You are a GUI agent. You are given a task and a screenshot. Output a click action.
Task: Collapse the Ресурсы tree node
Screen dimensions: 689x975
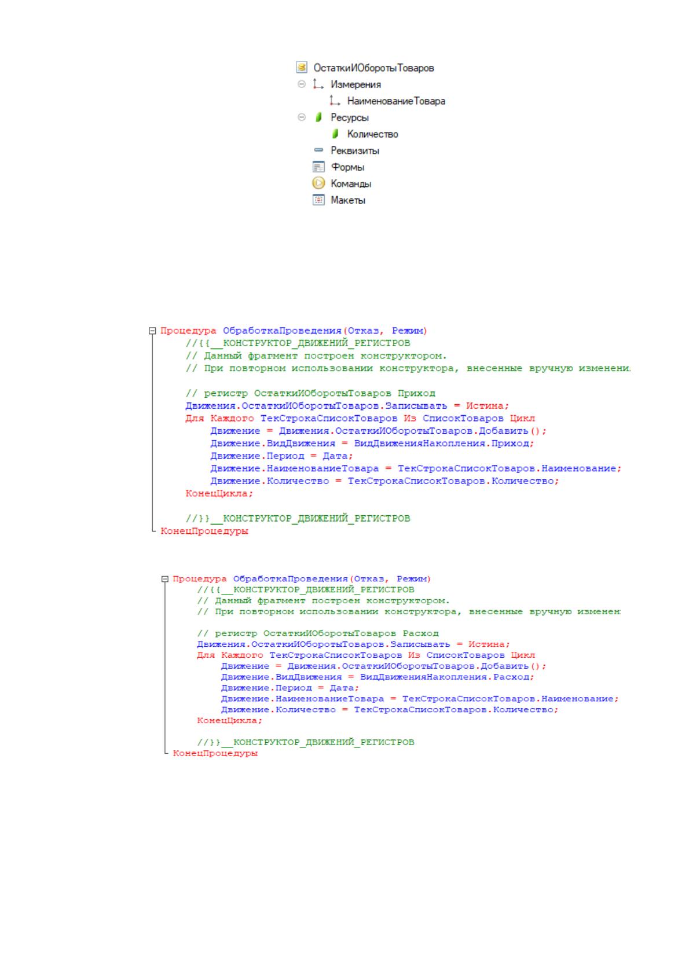[x=301, y=118]
